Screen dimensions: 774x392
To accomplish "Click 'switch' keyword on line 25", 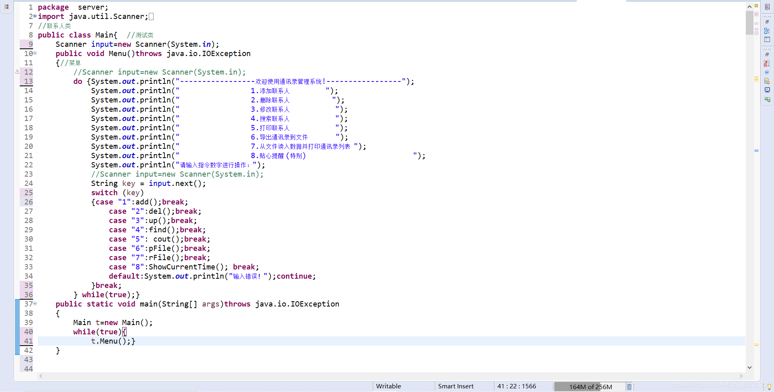I will point(104,193).
